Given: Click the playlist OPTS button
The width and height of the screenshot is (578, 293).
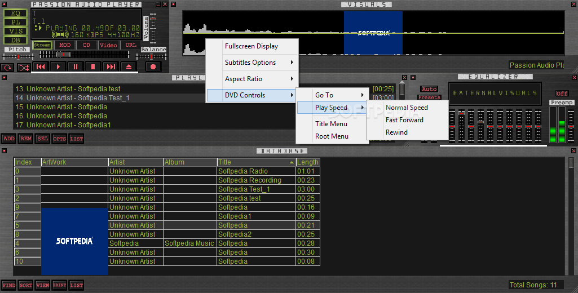Looking at the screenshot, I should (59, 139).
